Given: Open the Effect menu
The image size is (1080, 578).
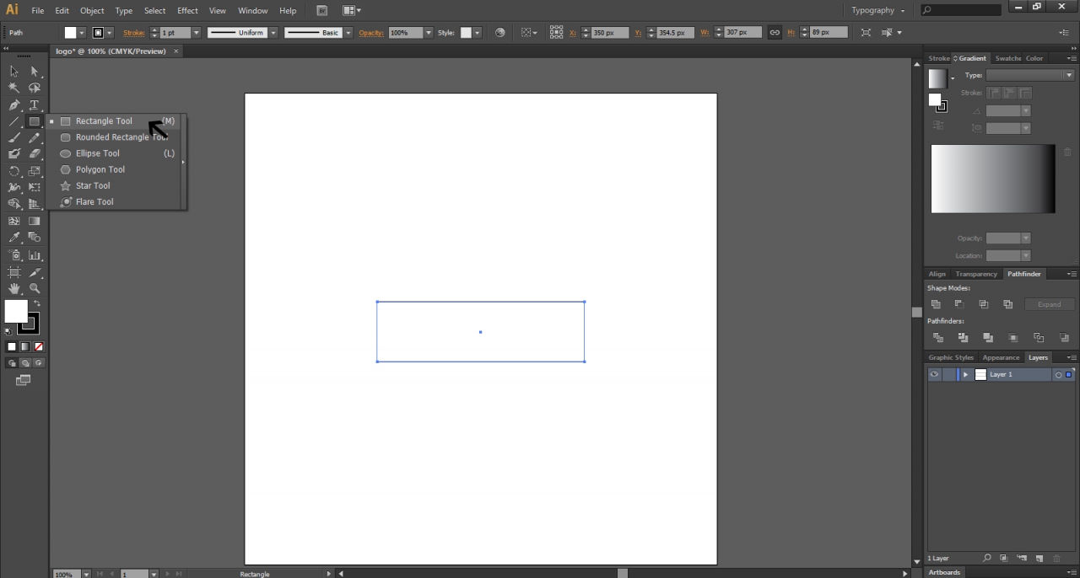Looking at the screenshot, I should [187, 11].
